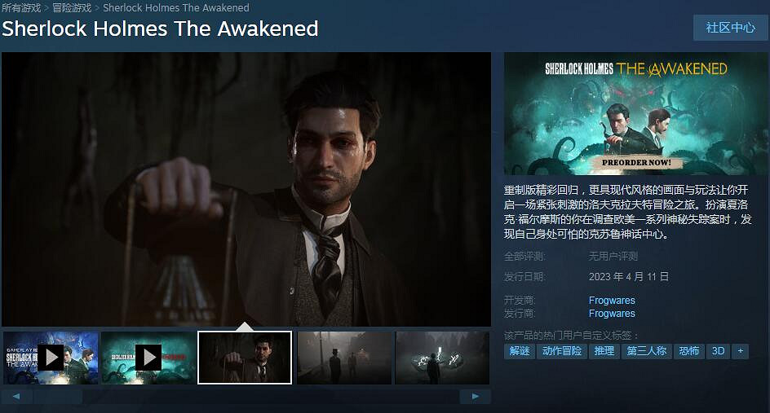Click the 第三人称 tag
The image size is (770, 413).
646,351
